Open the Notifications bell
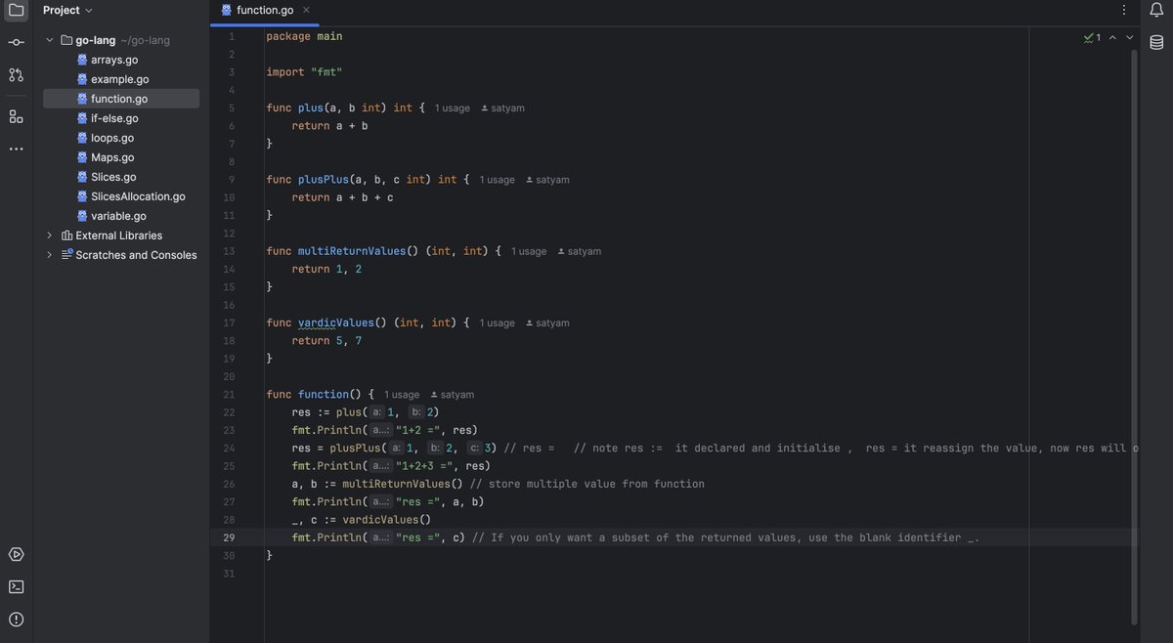The width and height of the screenshot is (1173, 643). pyautogui.click(x=1156, y=10)
